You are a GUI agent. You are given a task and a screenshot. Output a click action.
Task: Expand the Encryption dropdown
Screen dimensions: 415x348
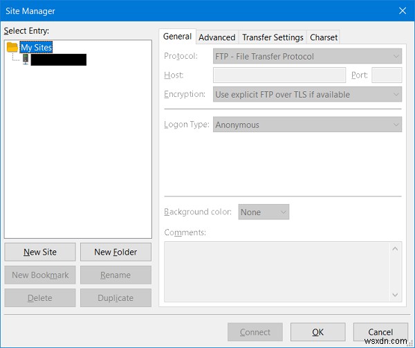coord(307,95)
